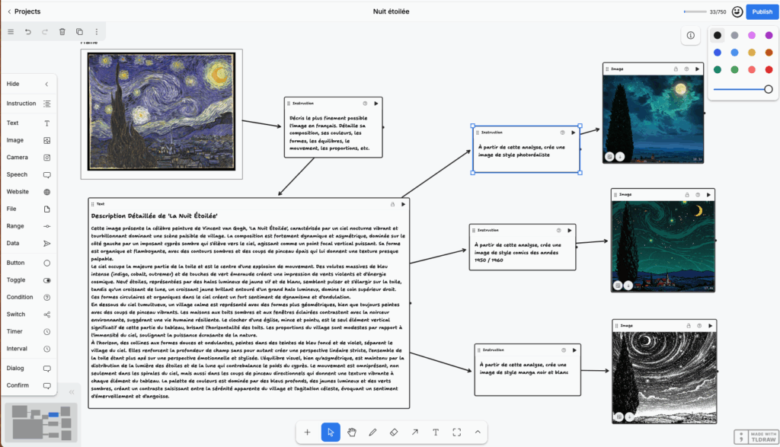Choose Instruction in the left sidebar
Image resolution: width=780 pixels, height=447 pixels.
coord(27,104)
